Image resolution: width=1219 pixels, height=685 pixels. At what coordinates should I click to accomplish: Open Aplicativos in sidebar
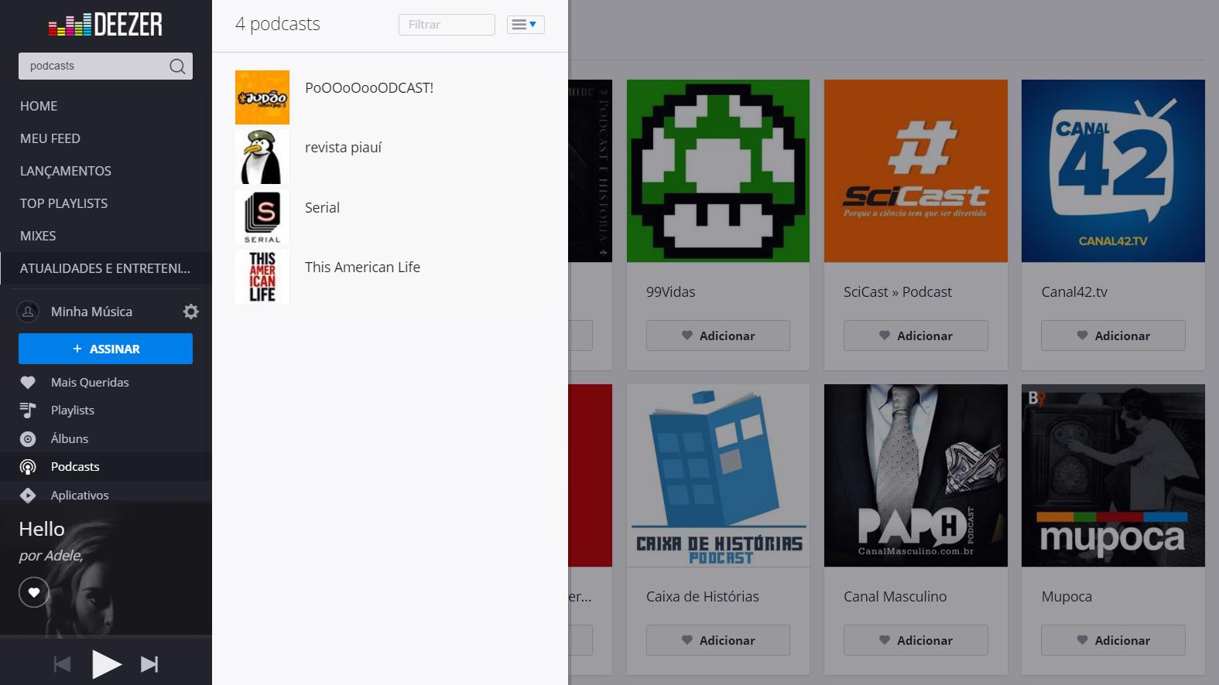tap(80, 496)
